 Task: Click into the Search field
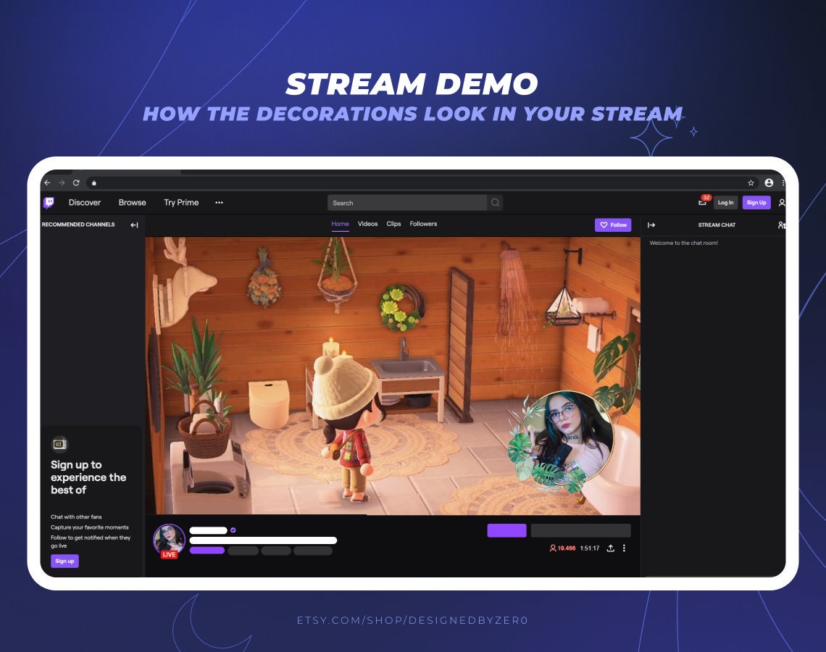pyautogui.click(x=408, y=203)
